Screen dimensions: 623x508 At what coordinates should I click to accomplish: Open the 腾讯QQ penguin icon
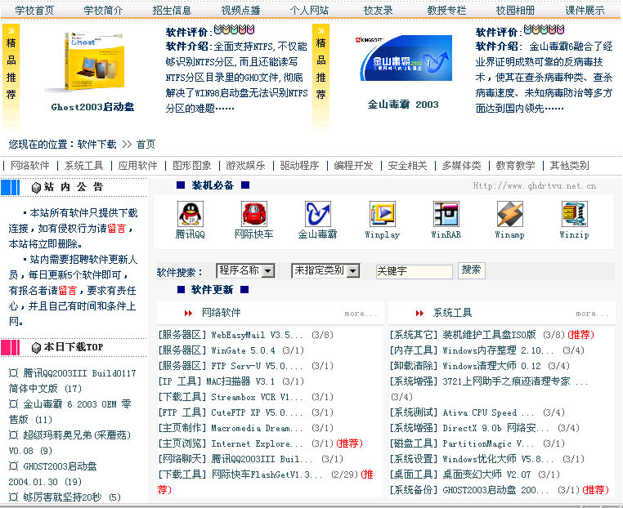(190, 214)
